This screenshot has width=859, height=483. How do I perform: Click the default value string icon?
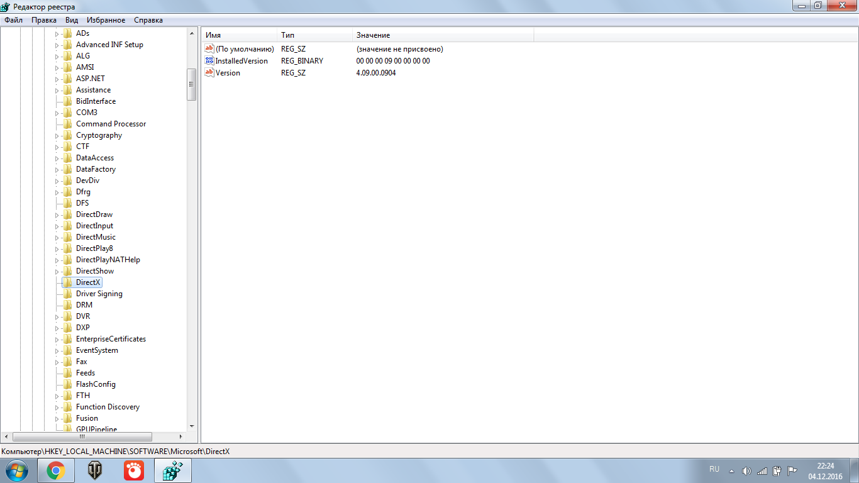(x=209, y=49)
